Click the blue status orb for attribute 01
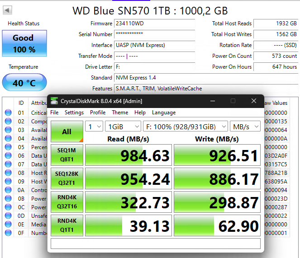This screenshot has height=258, width=300. (8, 113)
